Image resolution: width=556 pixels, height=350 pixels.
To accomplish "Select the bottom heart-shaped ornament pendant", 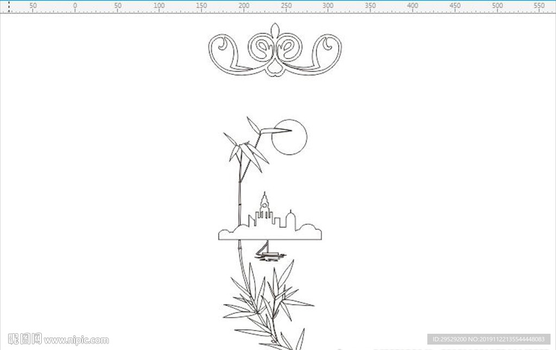I will click(275, 68).
